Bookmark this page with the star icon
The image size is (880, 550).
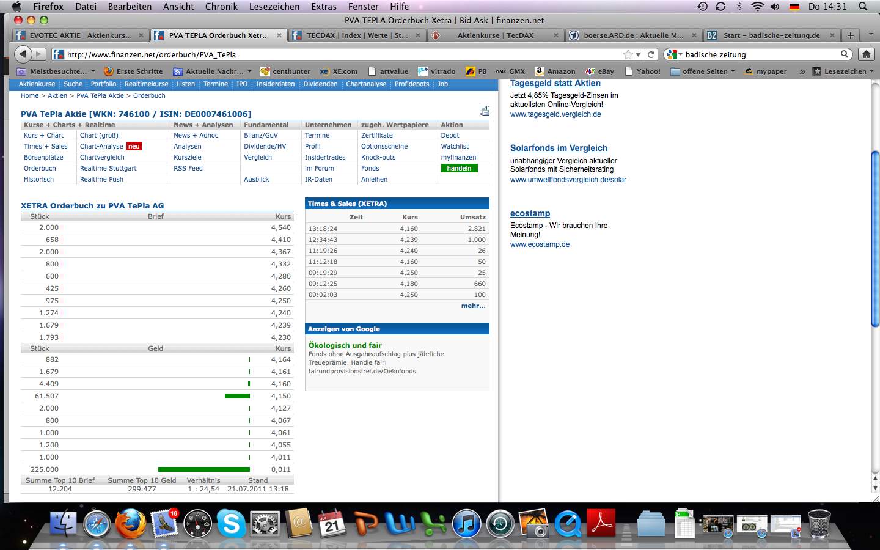coord(628,54)
